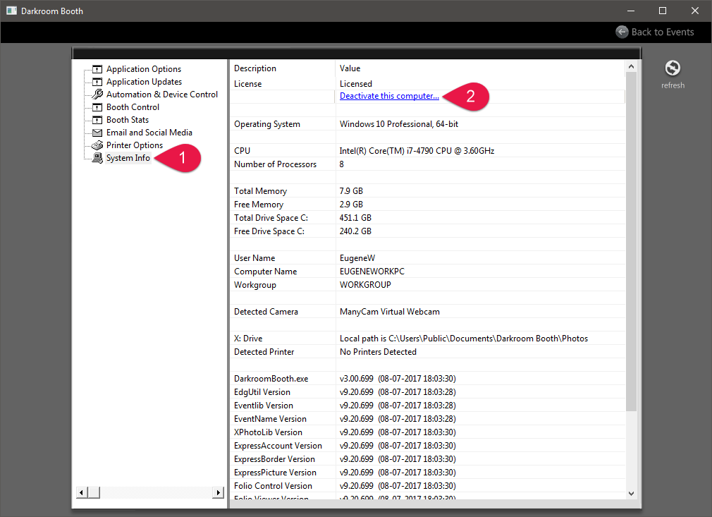Maximize the Darkroom Booth window
The width and height of the screenshot is (712, 517).
tap(663, 11)
